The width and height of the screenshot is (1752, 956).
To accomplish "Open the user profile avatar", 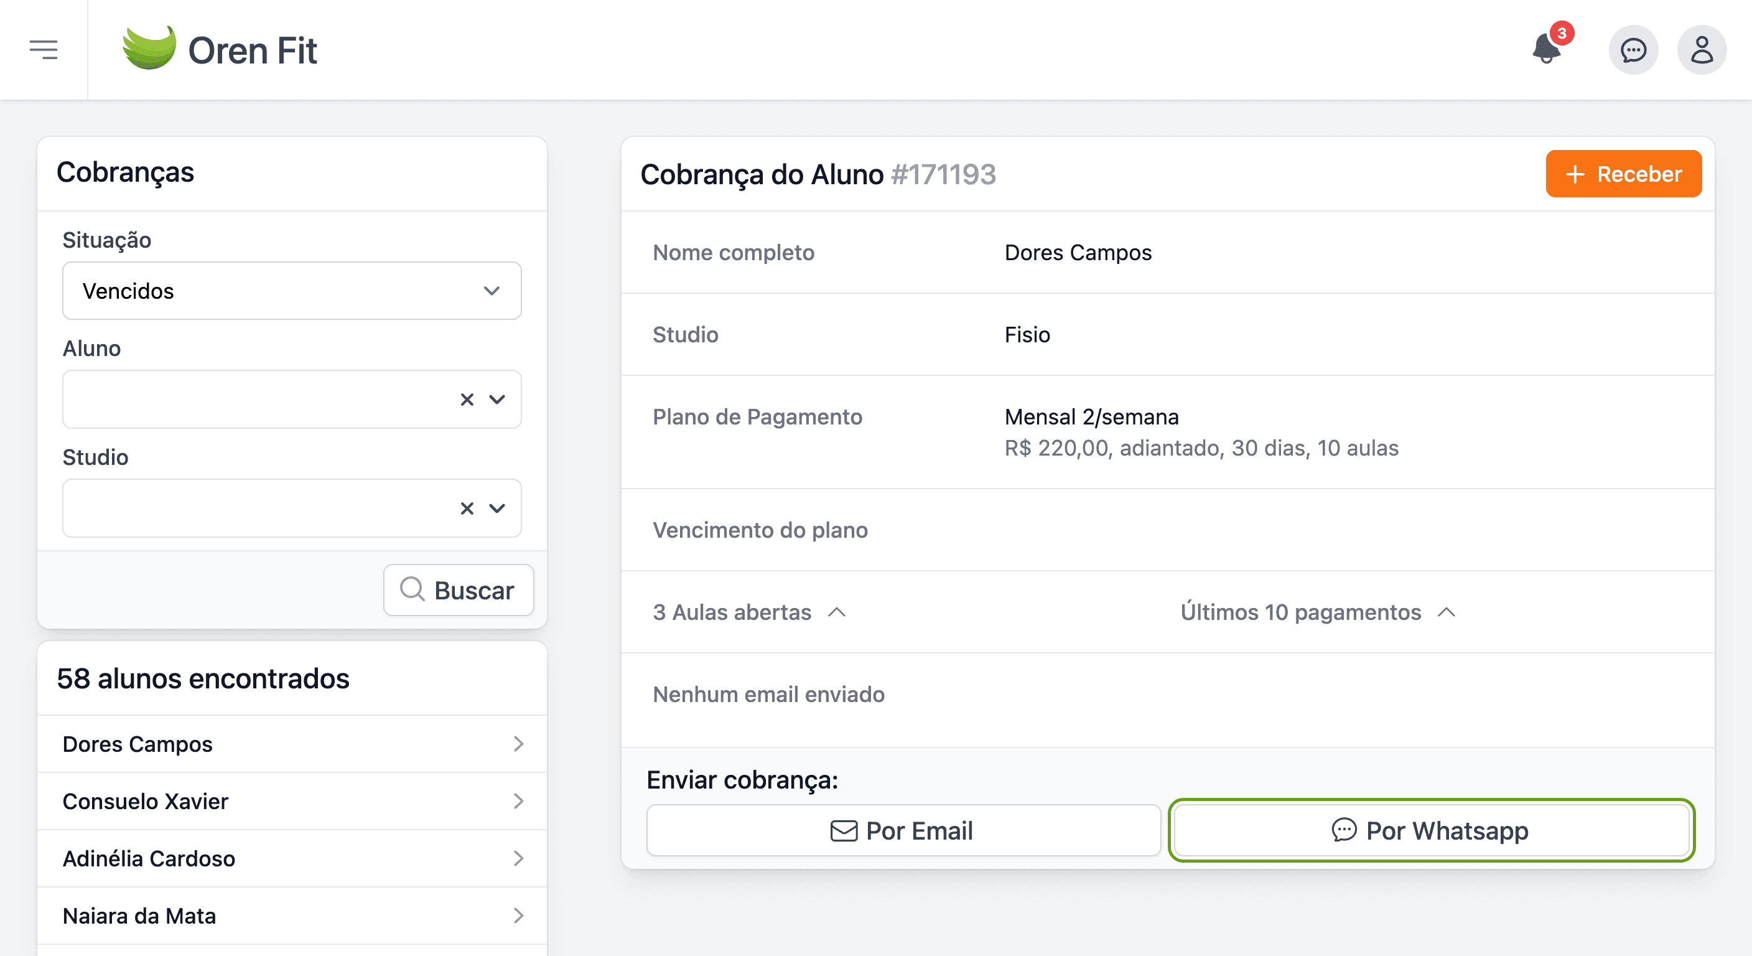I will click(x=1702, y=50).
